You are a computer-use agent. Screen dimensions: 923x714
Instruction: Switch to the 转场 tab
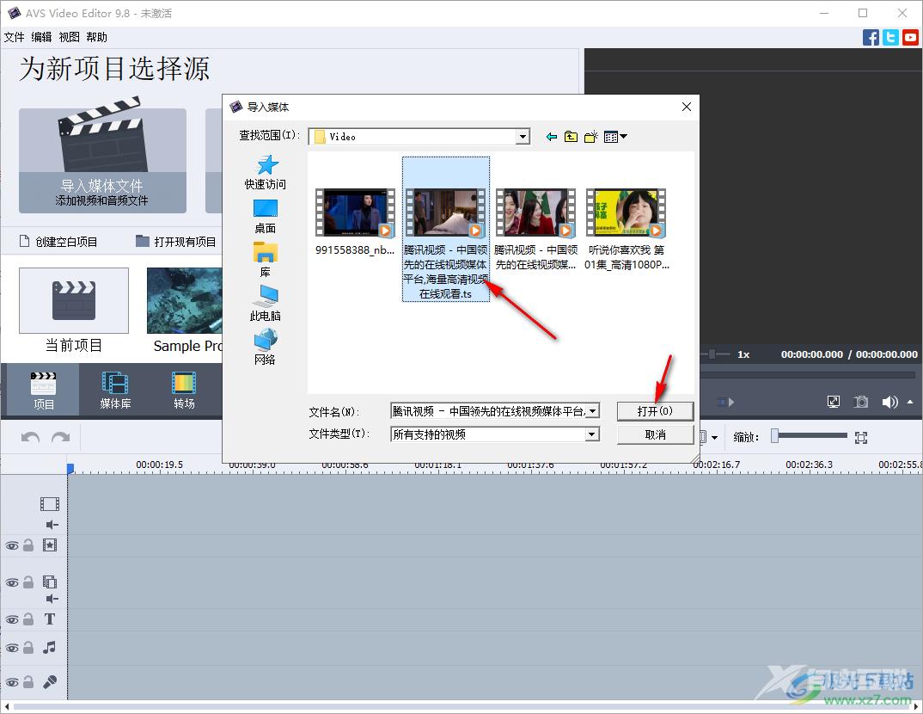point(184,390)
